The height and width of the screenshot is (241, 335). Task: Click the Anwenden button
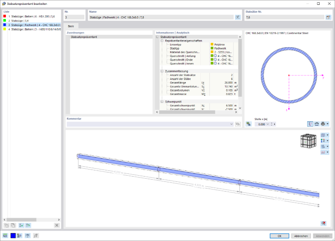point(322,236)
